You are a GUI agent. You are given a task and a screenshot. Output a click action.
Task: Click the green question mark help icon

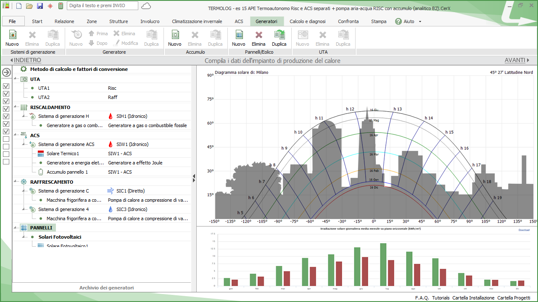click(398, 21)
